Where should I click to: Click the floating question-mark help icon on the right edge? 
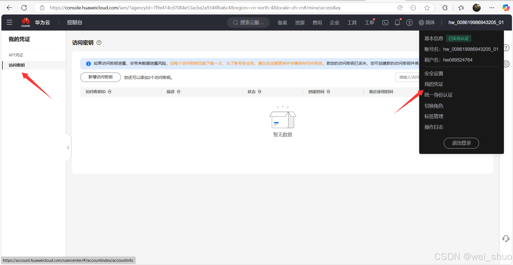(506, 48)
